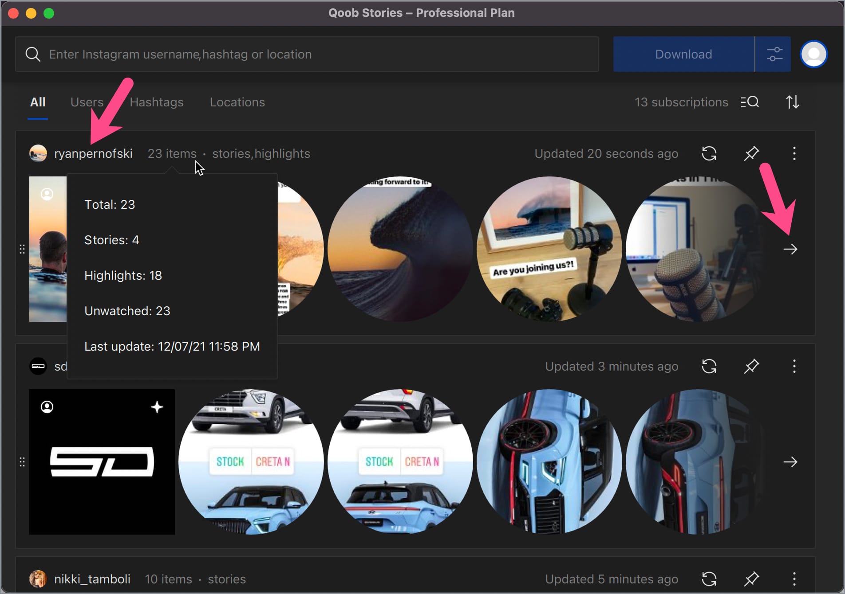Open second STOCK CRETA N rear-view thumbnail
Screen dimensions: 845x594
(x=400, y=462)
